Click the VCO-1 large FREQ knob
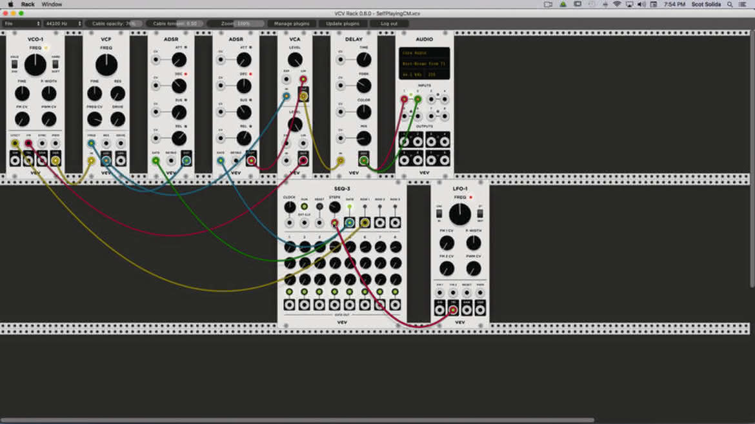Viewport: 755px width, 424px height. tap(35, 65)
